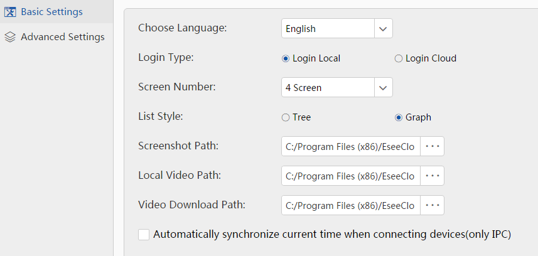The width and height of the screenshot is (538, 256).
Task: Enable automatic time synchronization checkbox
Action: pyautogui.click(x=144, y=235)
